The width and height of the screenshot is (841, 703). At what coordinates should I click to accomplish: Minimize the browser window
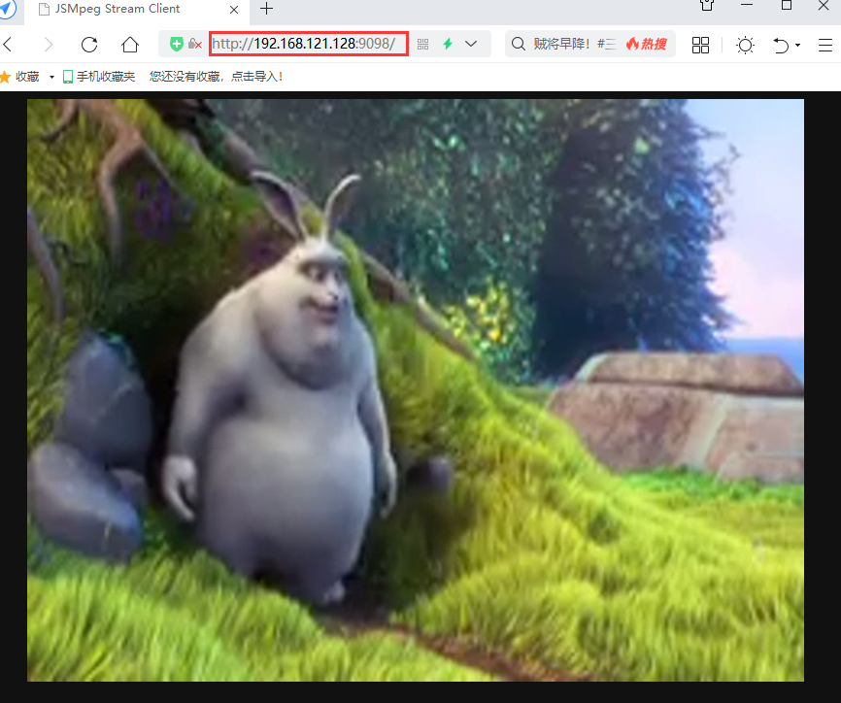tap(747, 5)
